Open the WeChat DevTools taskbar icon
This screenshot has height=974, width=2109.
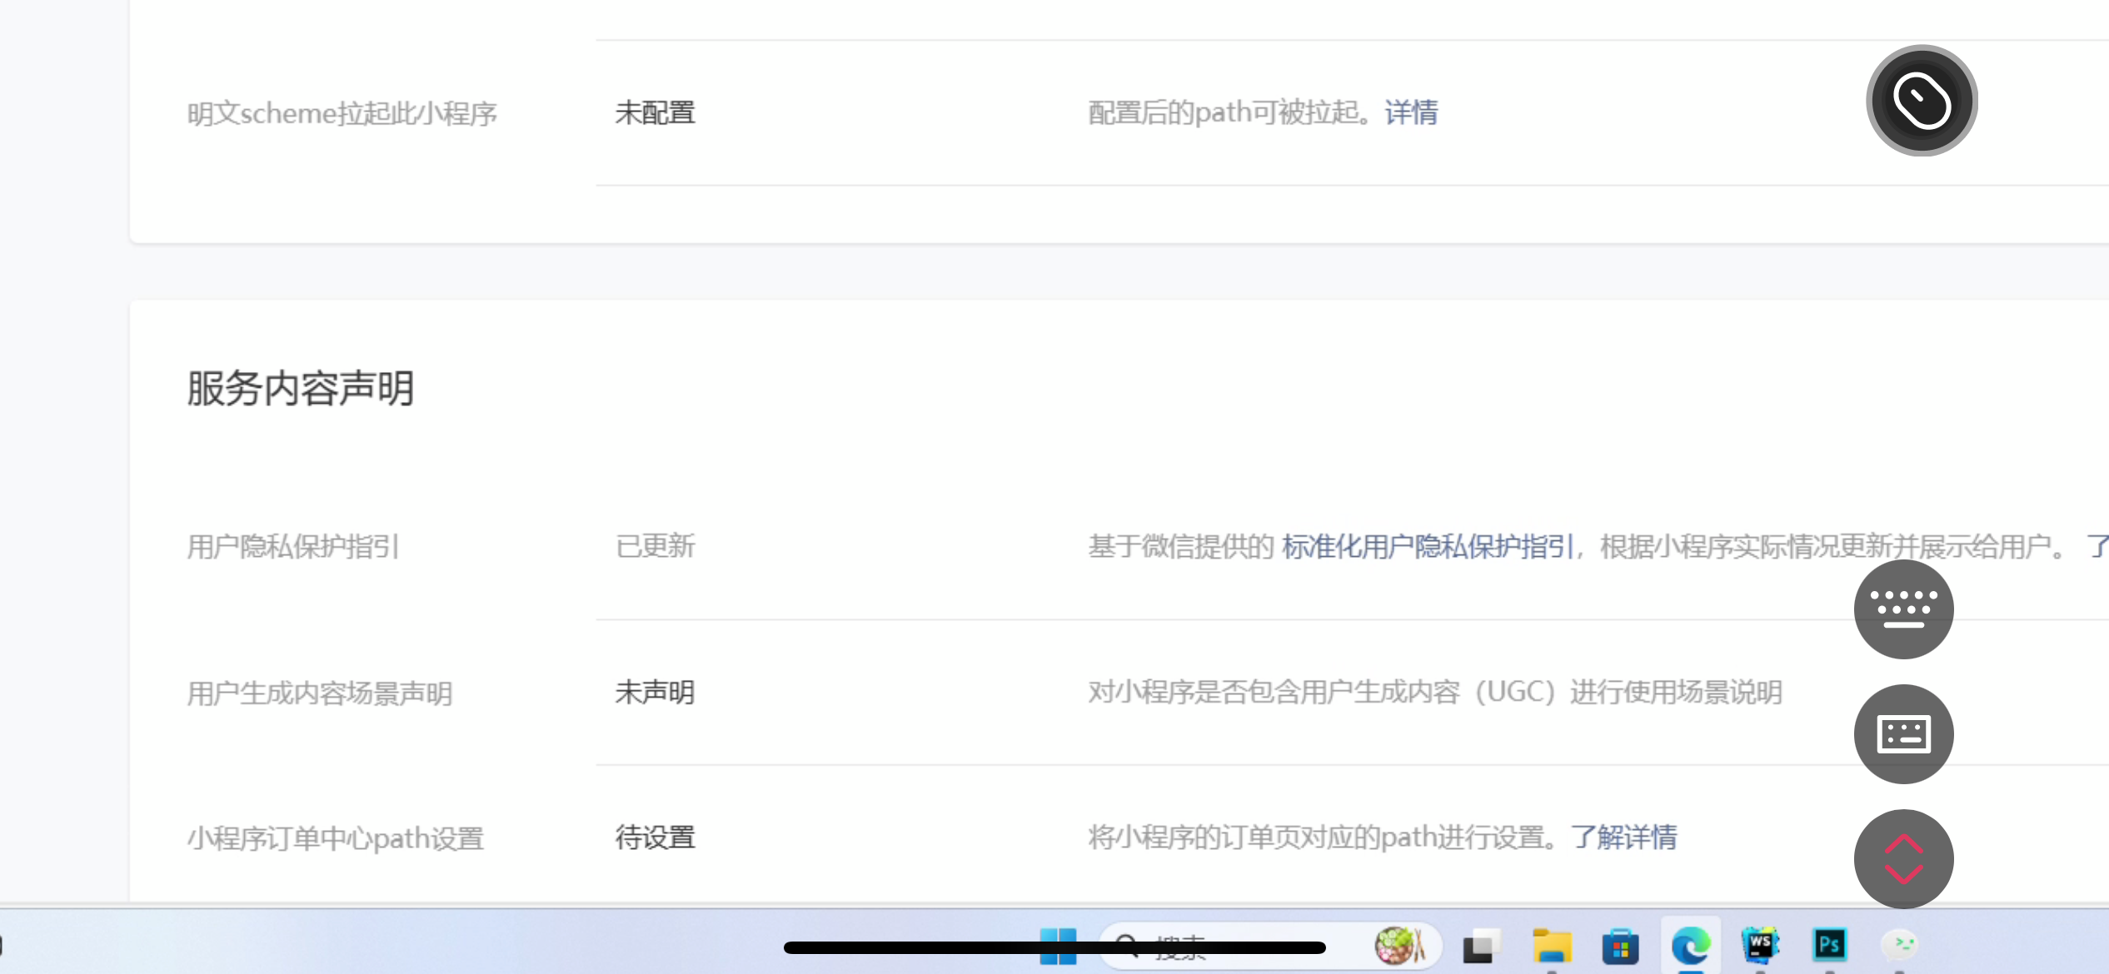[x=1900, y=945]
